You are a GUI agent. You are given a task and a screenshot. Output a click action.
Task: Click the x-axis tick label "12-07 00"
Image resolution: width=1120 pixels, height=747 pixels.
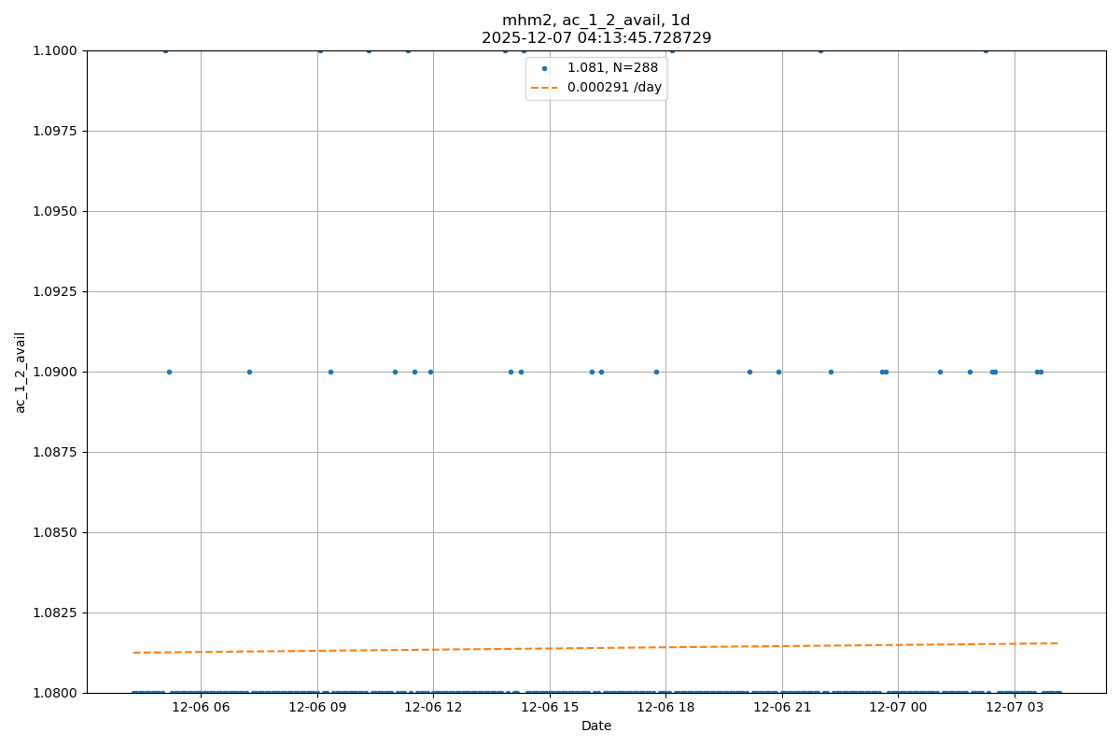click(x=898, y=708)
